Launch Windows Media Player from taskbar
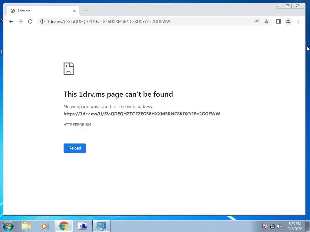This screenshot has height=232, width=310. [x=45, y=226]
